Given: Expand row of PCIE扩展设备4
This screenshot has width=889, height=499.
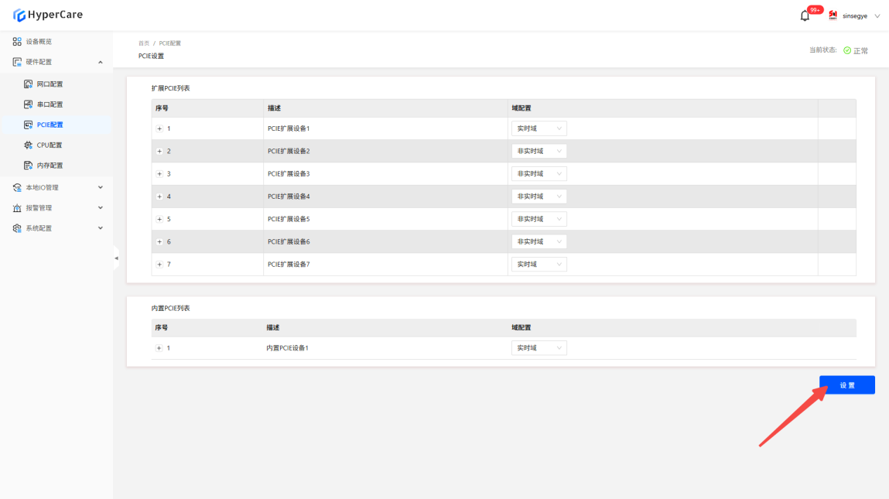Looking at the screenshot, I should pos(159,197).
